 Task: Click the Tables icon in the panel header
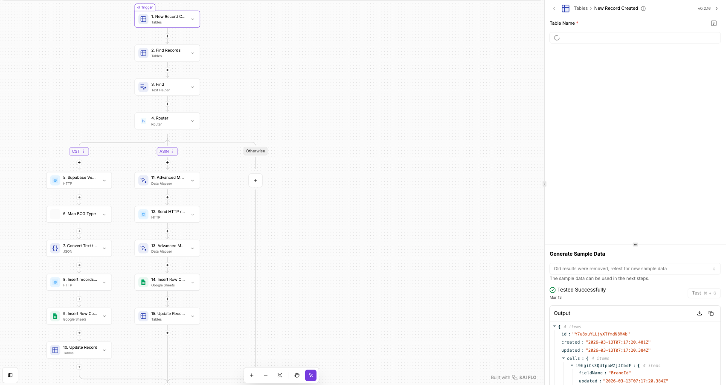(x=566, y=9)
